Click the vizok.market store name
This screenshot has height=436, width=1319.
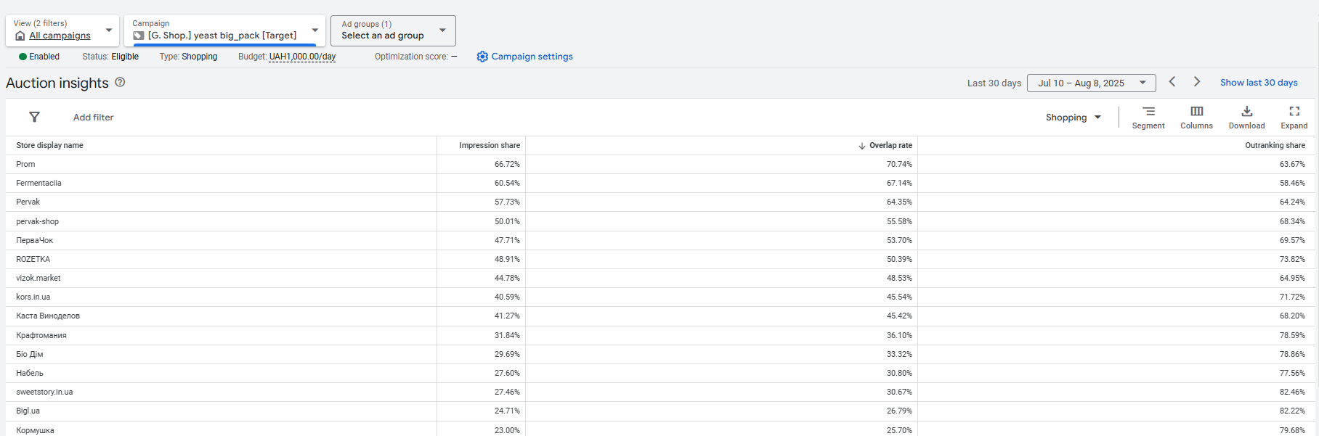coord(38,279)
